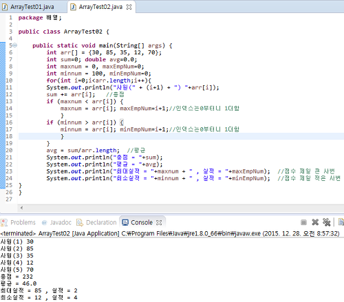Click the println statement containing +maxEmpNum on line 23
The image size is (344, 302).
coord(158,171)
